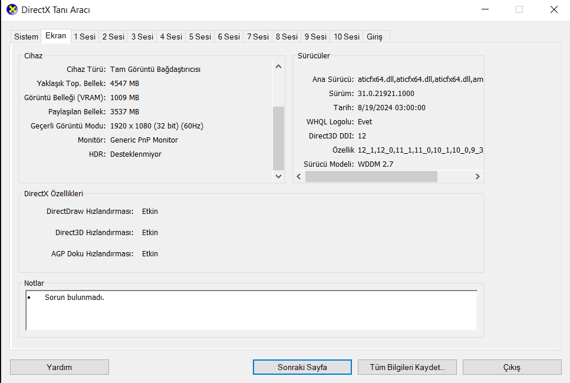Click the 'WDDM 2.7' driver model value
Image resolution: width=570 pixels, height=383 pixels.
tap(375, 164)
